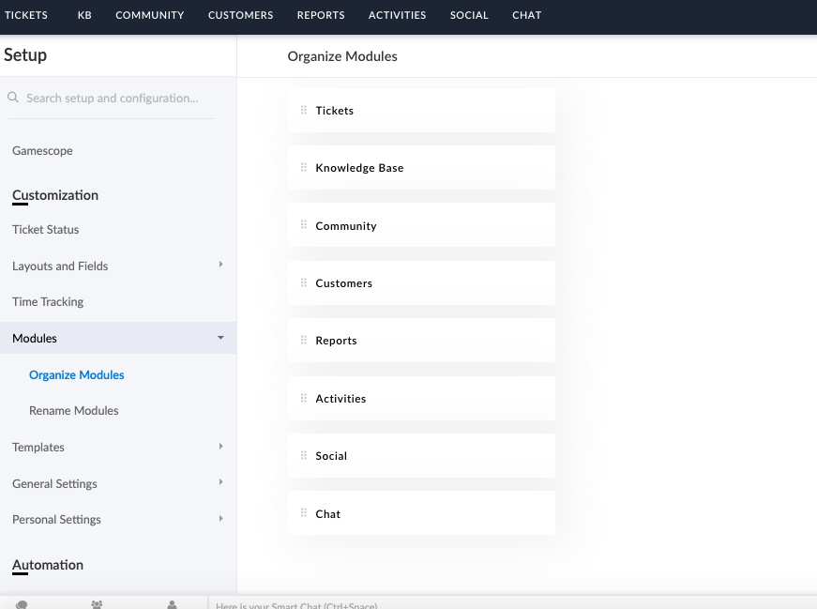This screenshot has width=817, height=609.
Task: Open the KB tab in top navigation
Action: point(84,15)
